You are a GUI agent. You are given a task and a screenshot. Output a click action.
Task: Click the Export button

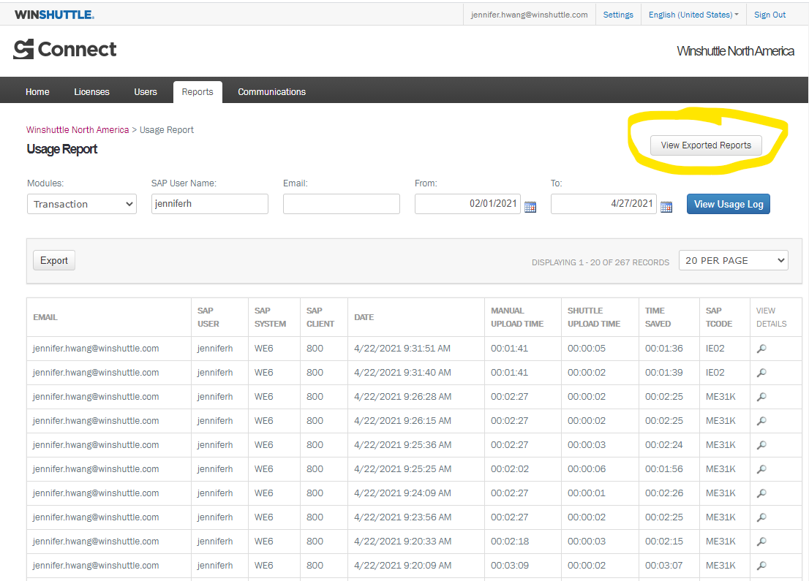click(54, 260)
